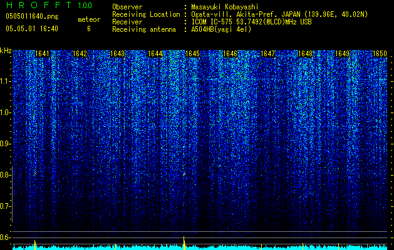Click the 1650 time marker label
394x250 pixels.
380,54
